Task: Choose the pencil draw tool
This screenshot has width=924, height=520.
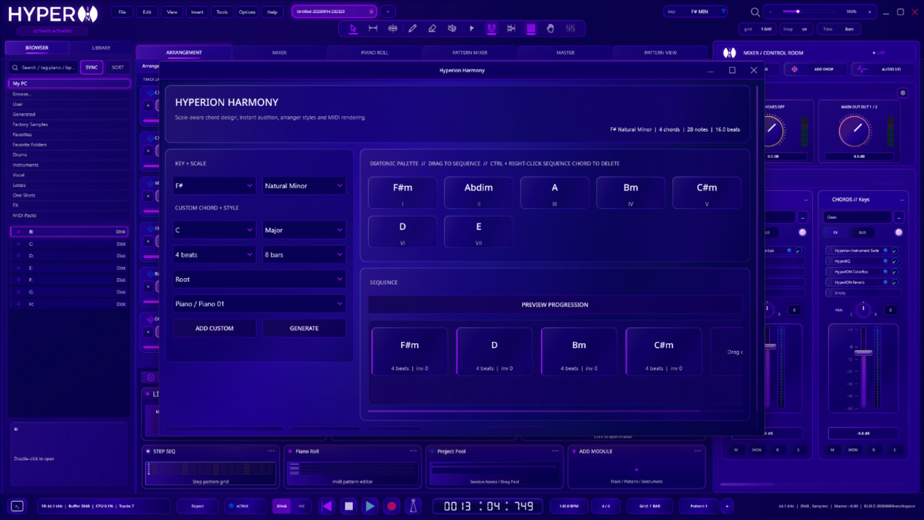Action: [x=412, y=28]
